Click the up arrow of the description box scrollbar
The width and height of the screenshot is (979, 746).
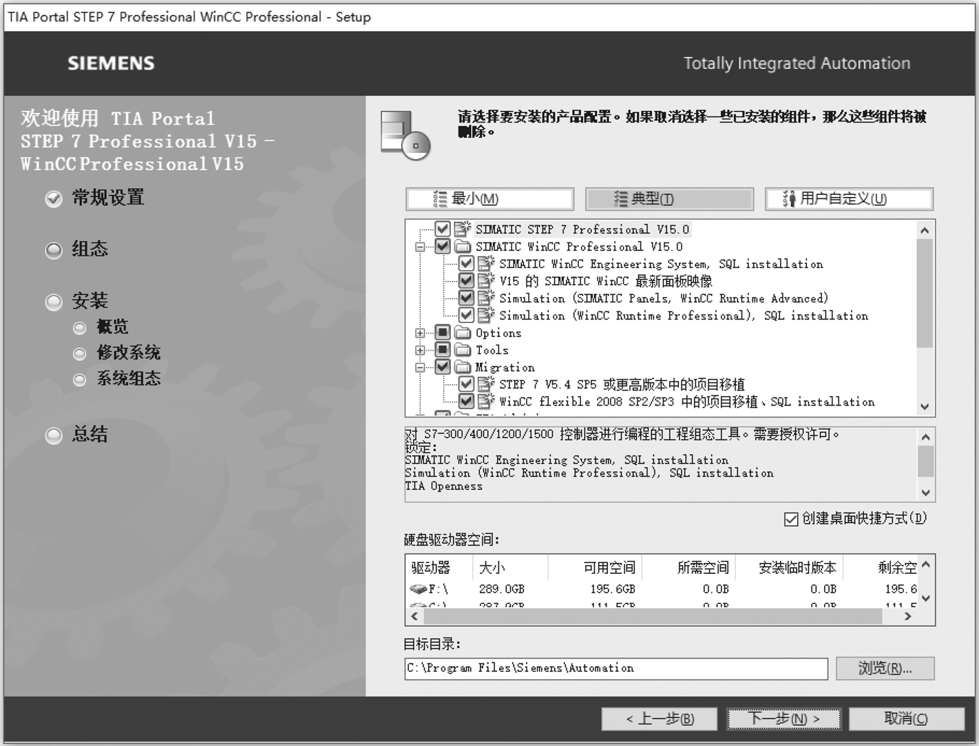[x=925, y=437]
